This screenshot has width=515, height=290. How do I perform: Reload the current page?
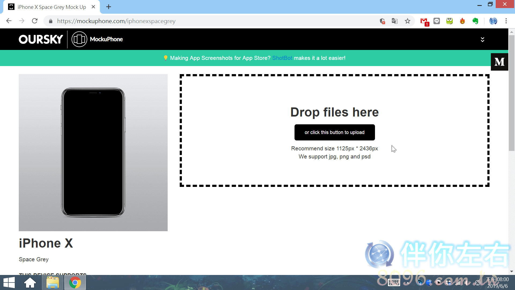click(35, 21)
